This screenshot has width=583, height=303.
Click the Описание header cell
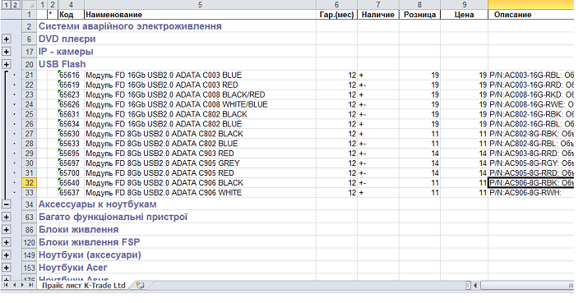[531, 15]
